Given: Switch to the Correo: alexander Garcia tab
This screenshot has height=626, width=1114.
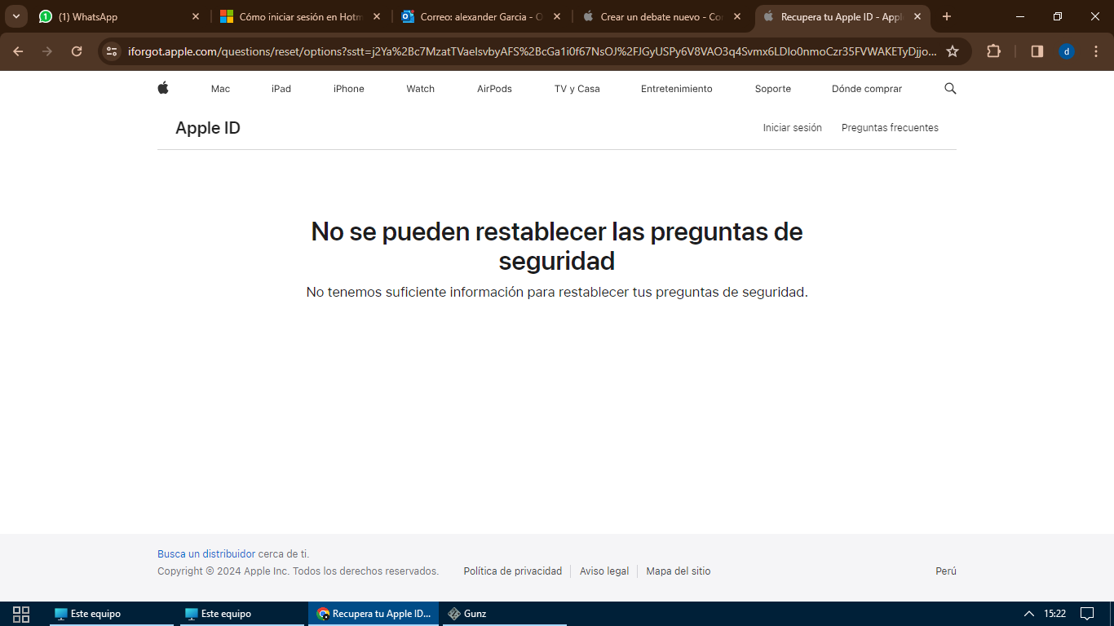Looking at the screenshot, I should click(477, 16).
